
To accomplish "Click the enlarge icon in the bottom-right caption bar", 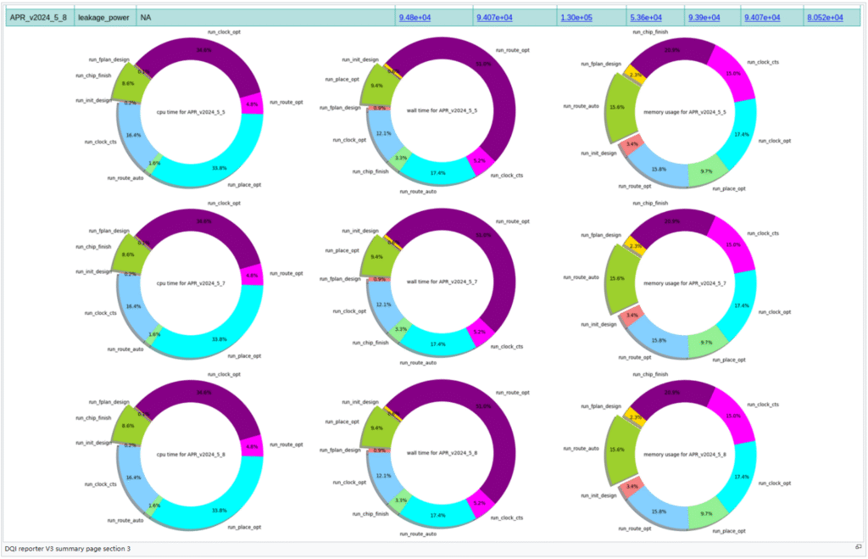I will pos(858,548).
